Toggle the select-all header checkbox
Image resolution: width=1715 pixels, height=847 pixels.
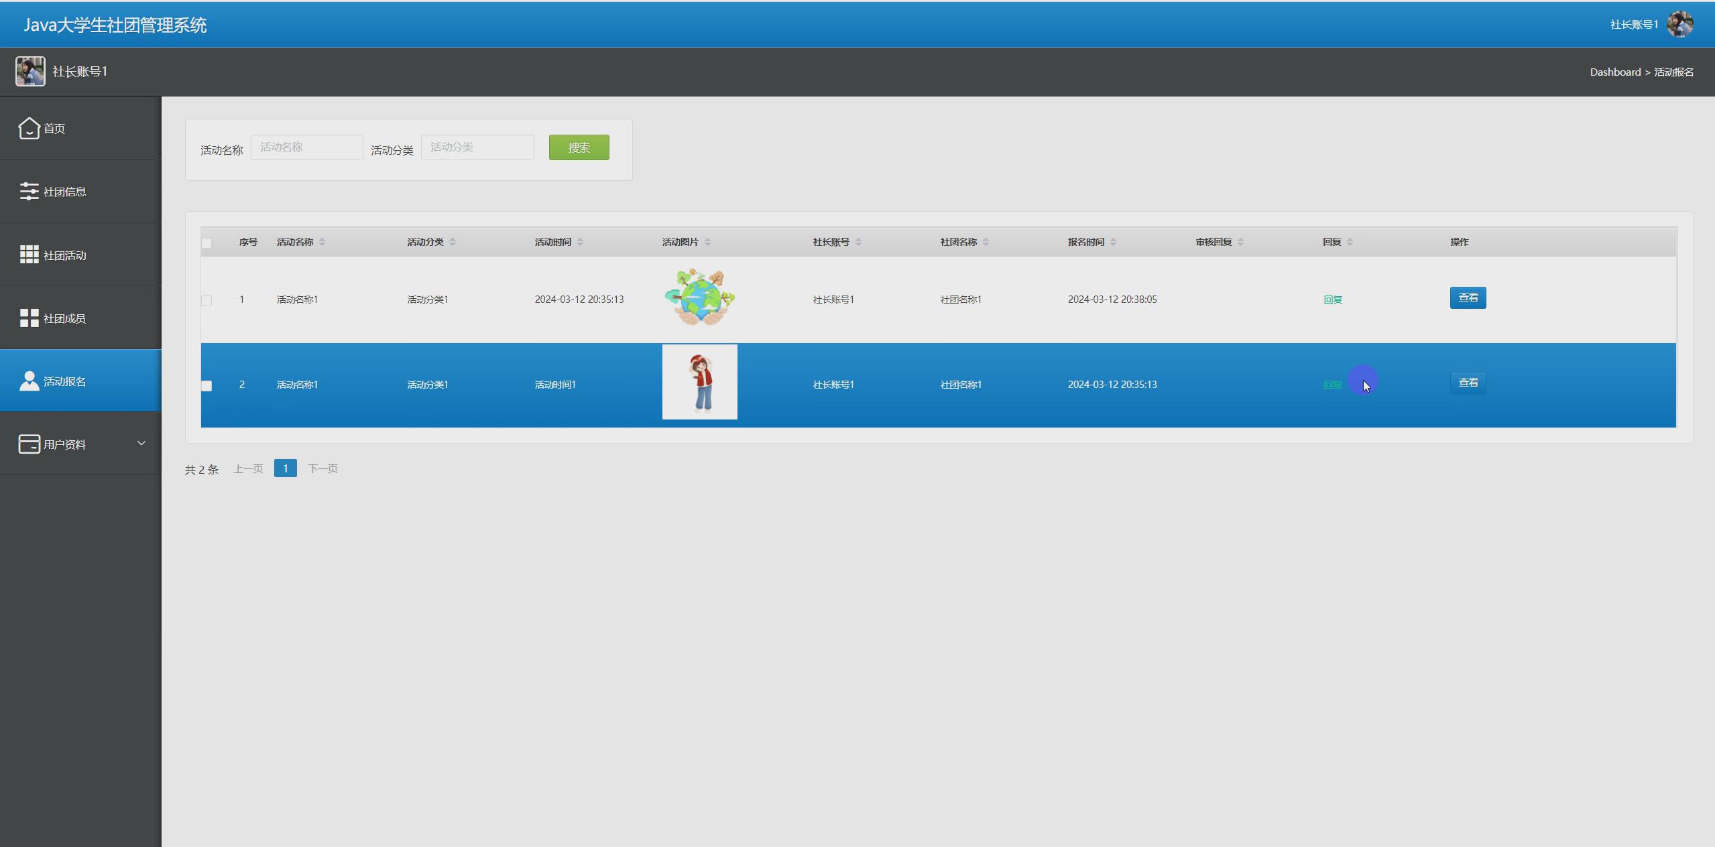[x=206, y=243]
